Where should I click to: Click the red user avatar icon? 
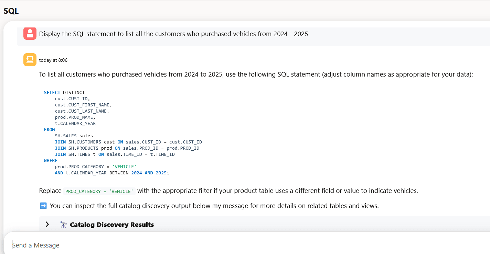click(30, 33)
